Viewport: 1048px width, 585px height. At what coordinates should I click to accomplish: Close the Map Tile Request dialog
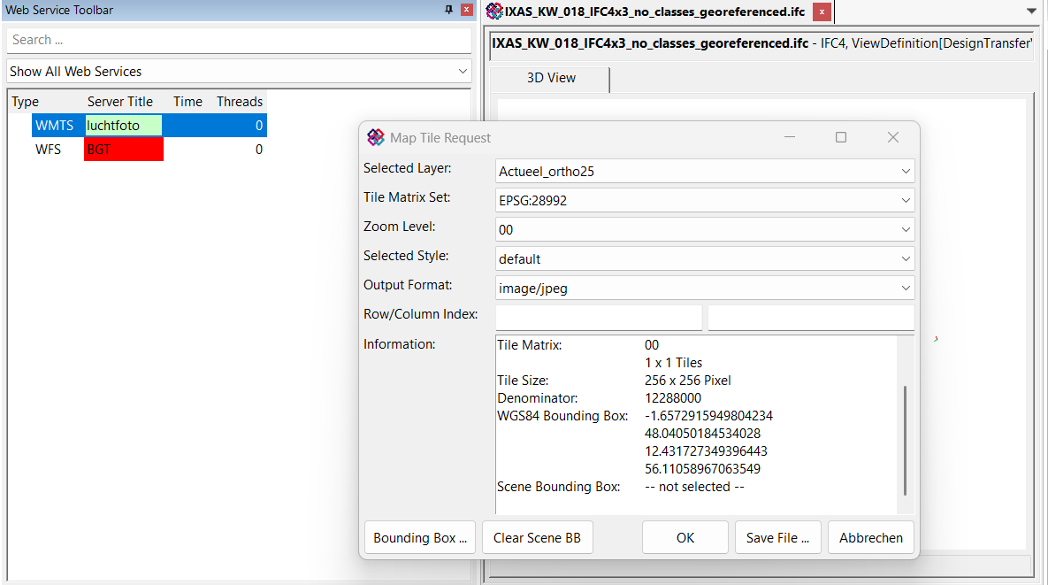click(x=893, y=137)
